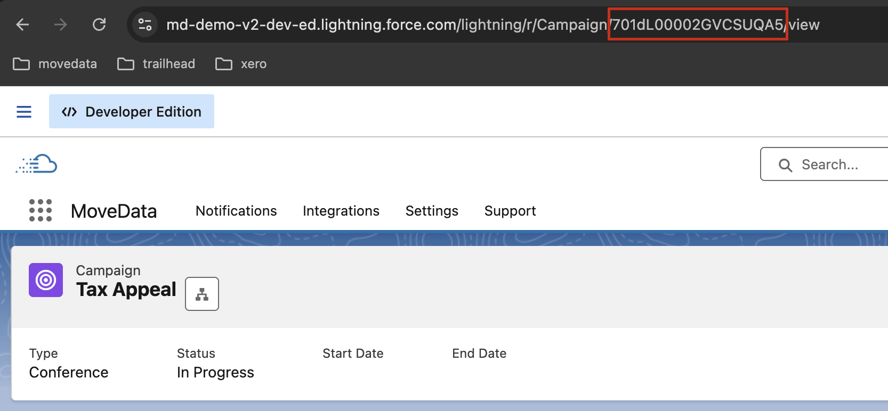Open the Settings tab
Image resolution: width=888 pixels, height=411 pixels.
(x=432, y=211)
